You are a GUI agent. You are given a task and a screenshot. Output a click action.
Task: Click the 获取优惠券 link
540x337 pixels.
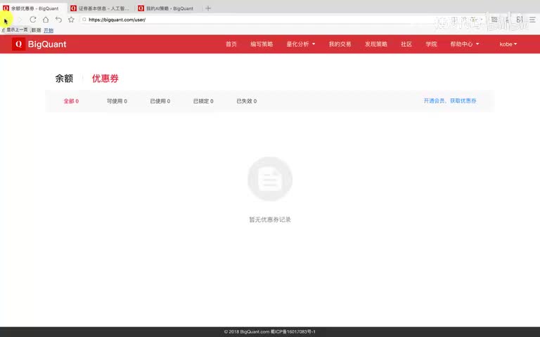(x=463, y=101)
